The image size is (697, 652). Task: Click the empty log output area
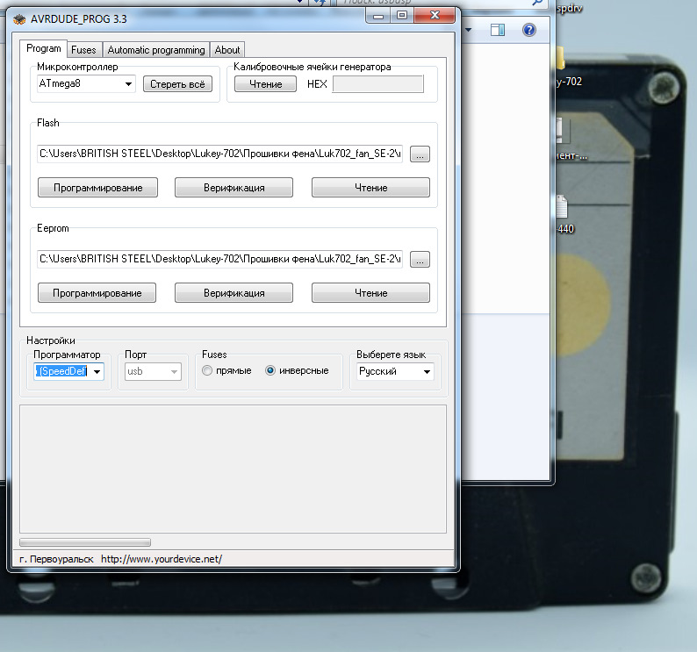233,469
